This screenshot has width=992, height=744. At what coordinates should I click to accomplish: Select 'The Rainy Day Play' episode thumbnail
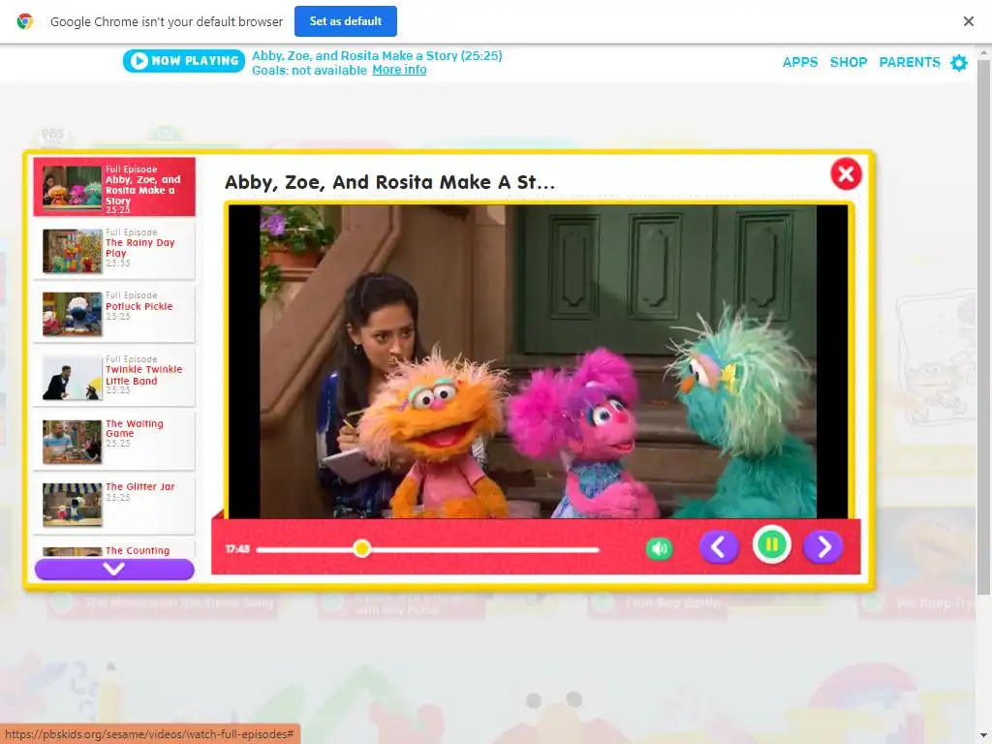click(x=72, y=251)
